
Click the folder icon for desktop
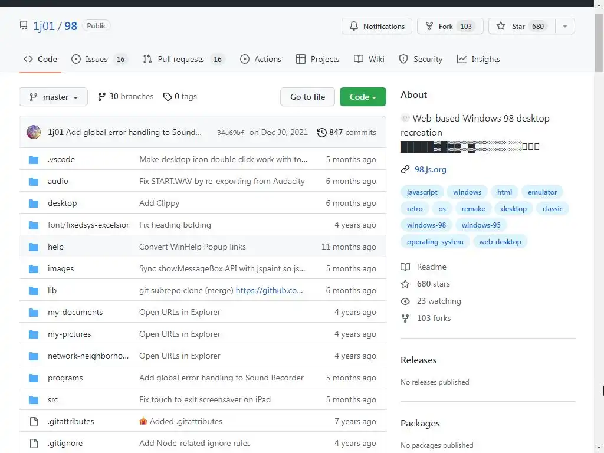[34, 203]
